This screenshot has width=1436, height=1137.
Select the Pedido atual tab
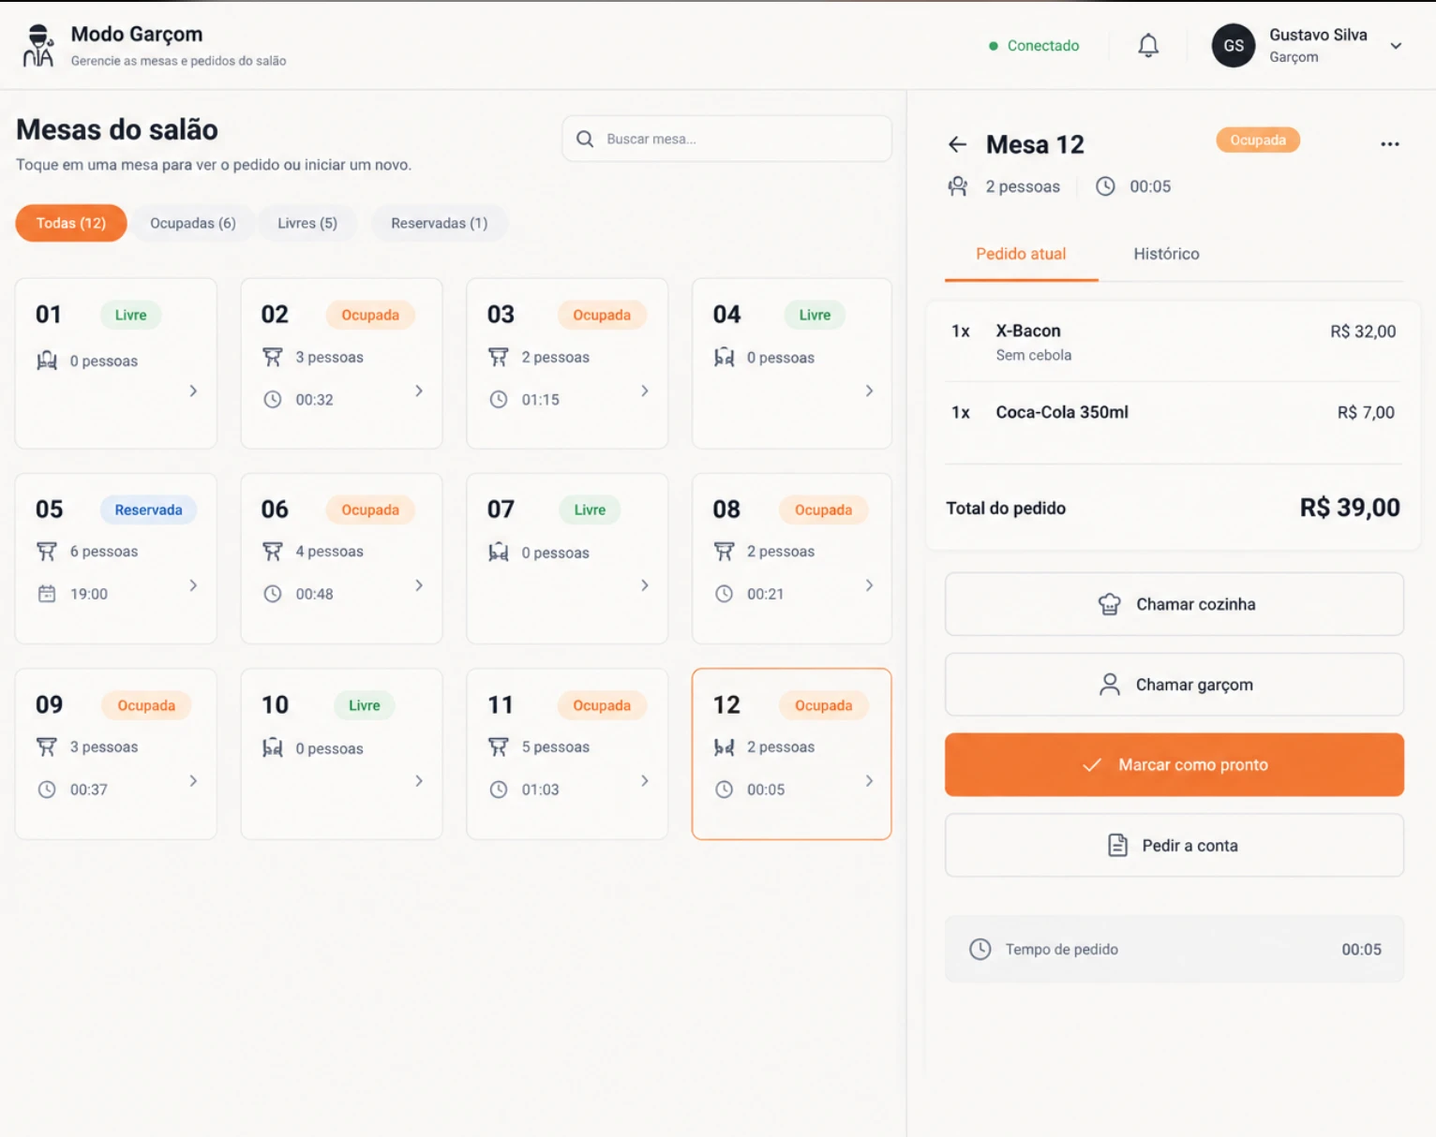(1021, 254)
